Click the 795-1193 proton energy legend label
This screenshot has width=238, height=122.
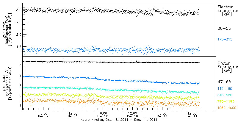(226, 101)
